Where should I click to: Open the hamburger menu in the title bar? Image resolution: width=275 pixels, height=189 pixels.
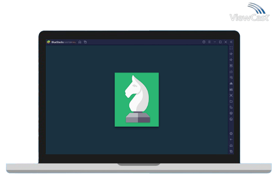point(209,42)
